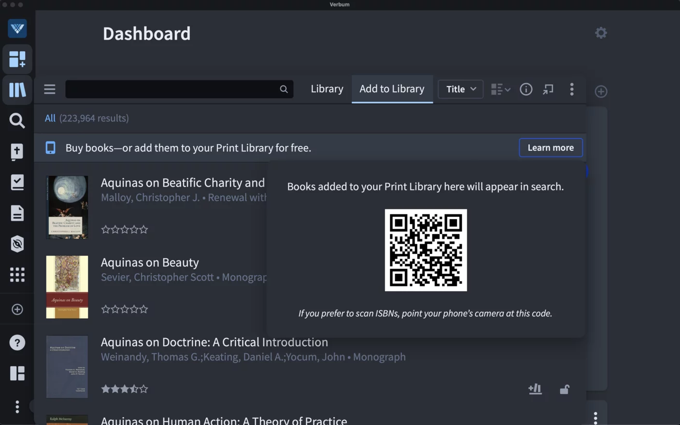Open the Documents page icon in sidebar
680x425 pixels.
click(x=17, y=213)
